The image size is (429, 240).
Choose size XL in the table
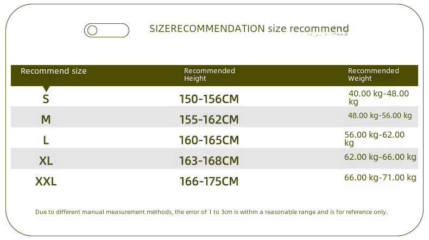(46, 161)
